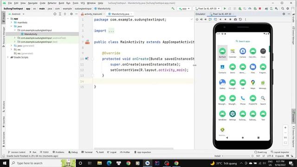
Task: Open the Terminal tool window
Action: [87, 152]
